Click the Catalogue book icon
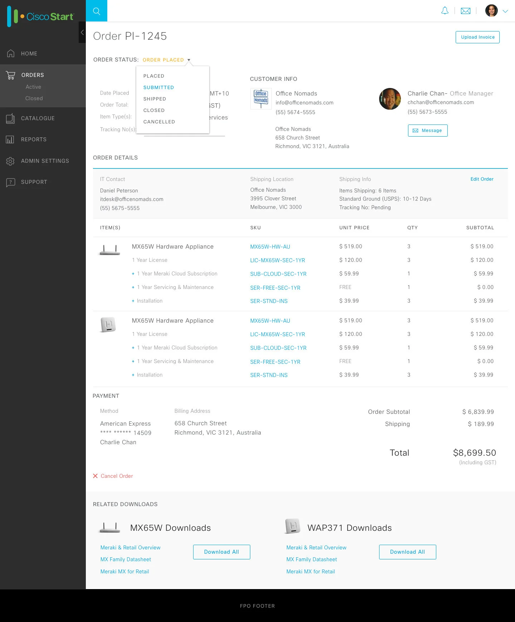 [x=10, y=118]
